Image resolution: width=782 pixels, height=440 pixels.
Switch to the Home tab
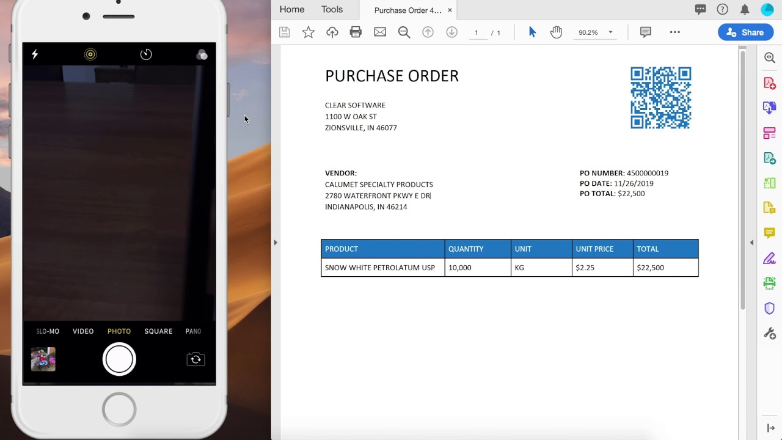point(292,9)
